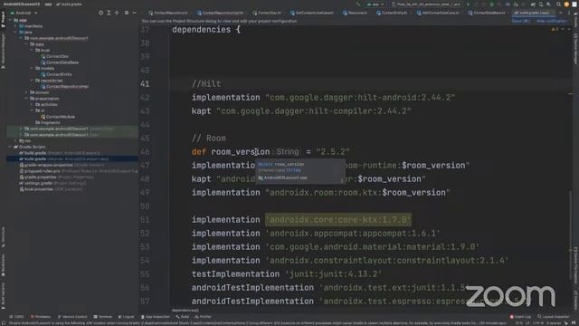Click the Make Project hammer icon
Image resolution: width=579 pixels, height=326 pixels.
click(x=357, y=5)
